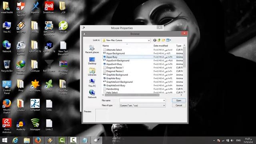Select the Audacity desktop icon

[21, 125]
